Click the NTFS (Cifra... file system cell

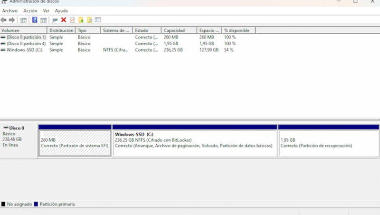click(x=115, y=50)
